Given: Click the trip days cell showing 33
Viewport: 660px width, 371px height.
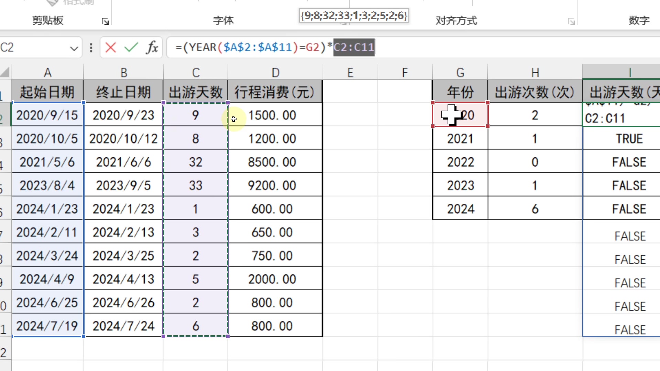Looking at the screenshot, I should pyautogui.click(x=196, y=185).
